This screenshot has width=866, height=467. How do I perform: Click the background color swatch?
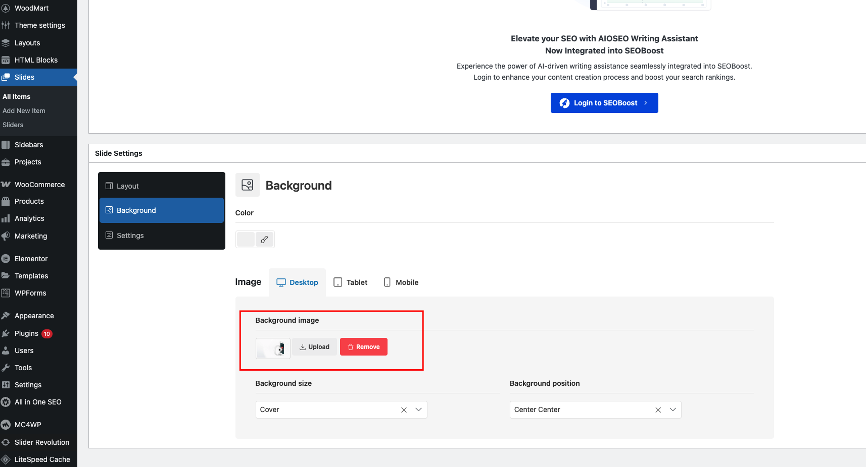tap(246, 239)
